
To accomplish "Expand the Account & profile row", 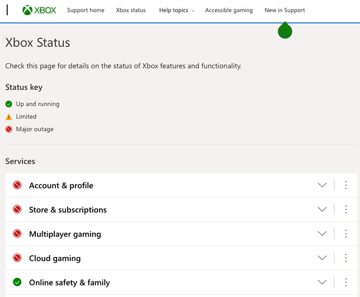I will point(322,185).
